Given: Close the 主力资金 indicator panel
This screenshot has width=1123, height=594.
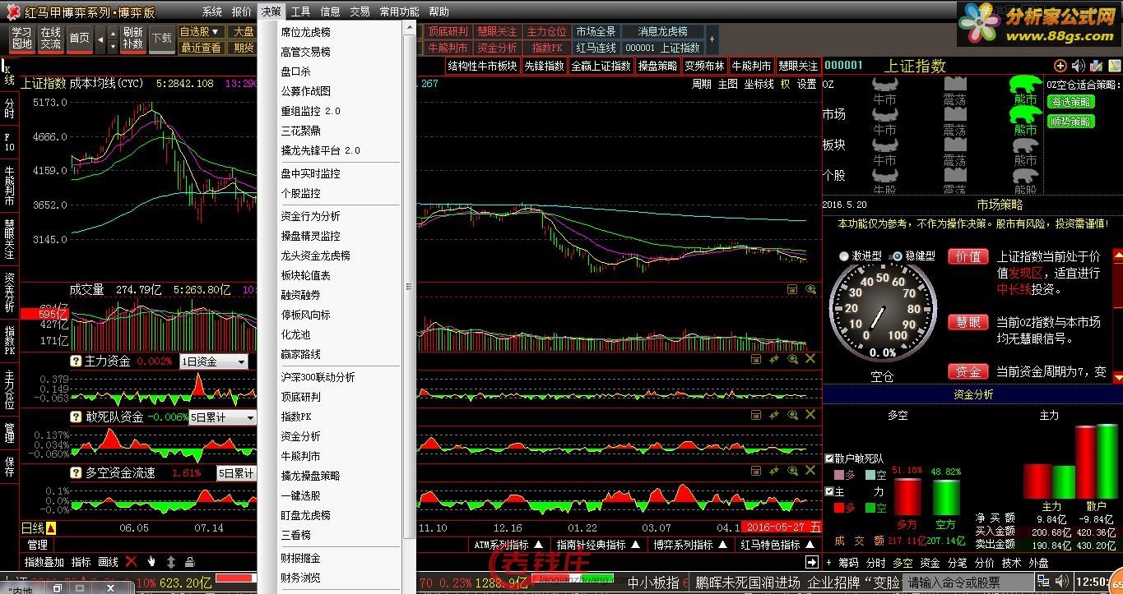Looking at the screenshot, I should pos(811,359).
